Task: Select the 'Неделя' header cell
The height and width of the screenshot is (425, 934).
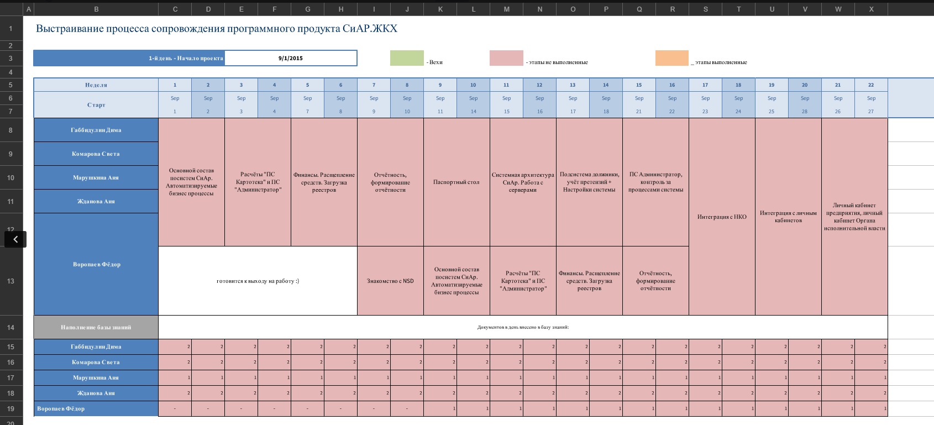Action: pos(96,85)
